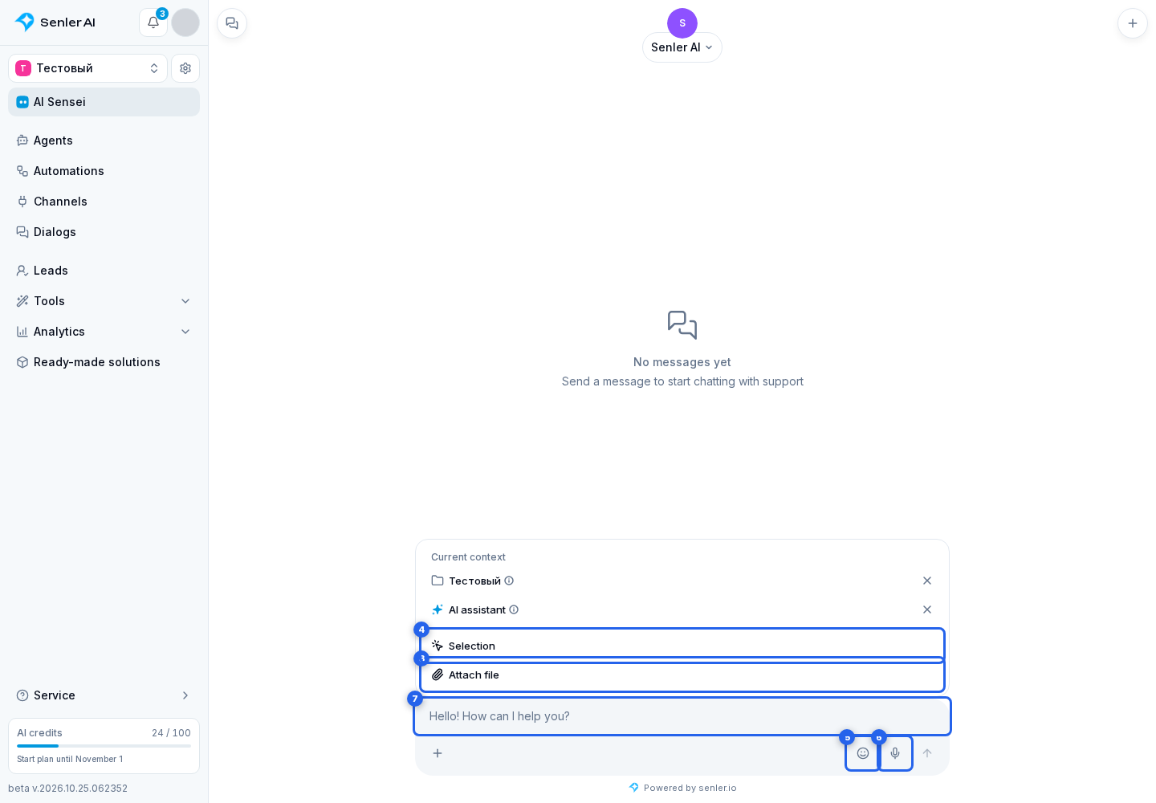This screenshot has width=1156, height=803.
Task: Click the AI credits usage bar
Action: (104, 746)
